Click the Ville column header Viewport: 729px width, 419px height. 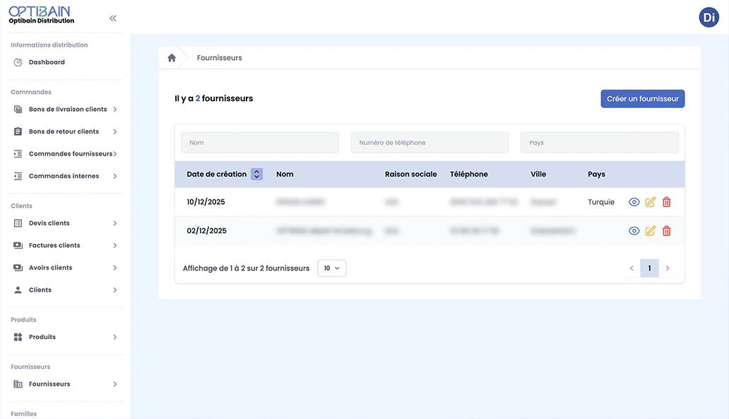(538, 175)
